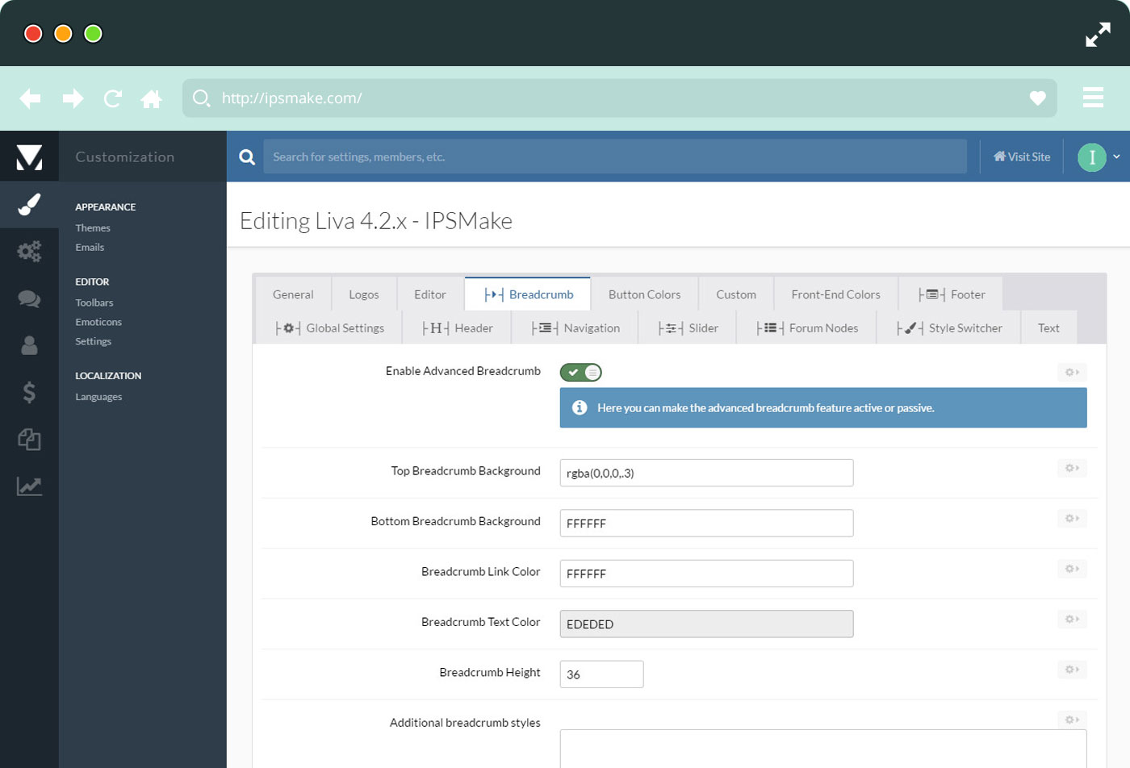Switch to the Editor tab

tap(430, 294)
